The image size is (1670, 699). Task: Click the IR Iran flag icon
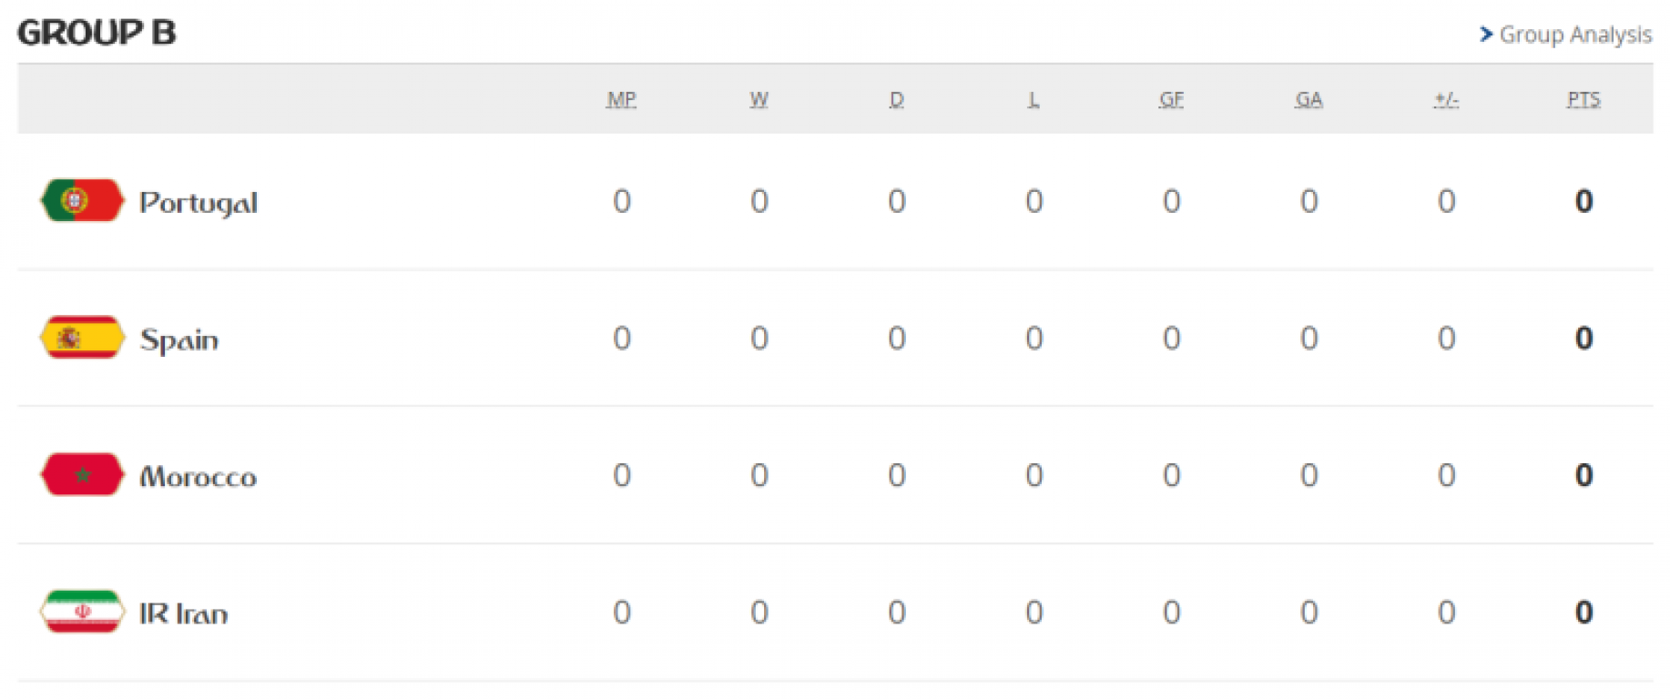point(82,612)
